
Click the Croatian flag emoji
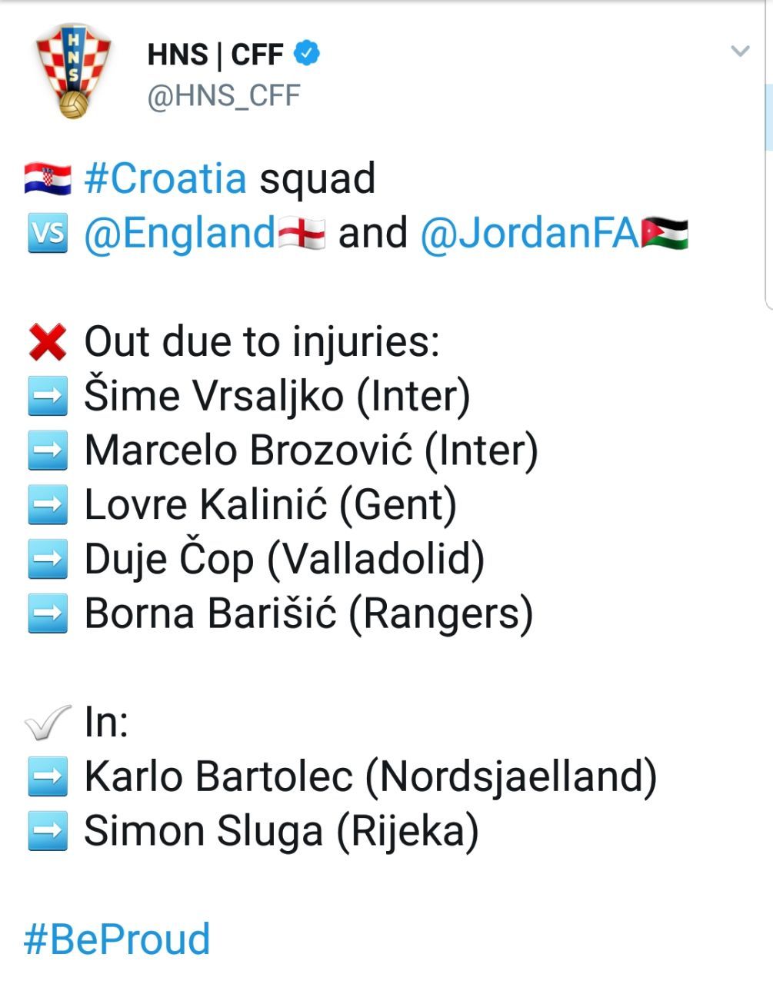48,178
